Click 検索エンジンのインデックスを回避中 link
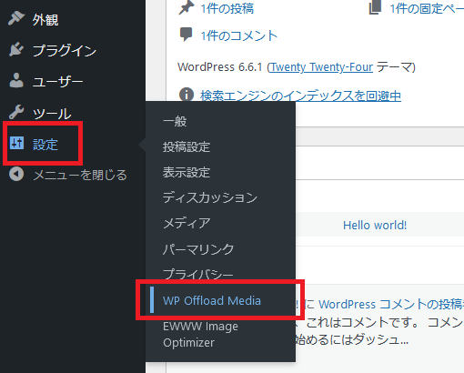 tap(300, 96)
